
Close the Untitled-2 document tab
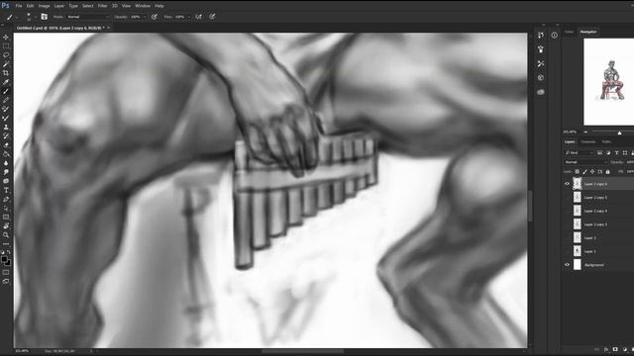point(108,28)
